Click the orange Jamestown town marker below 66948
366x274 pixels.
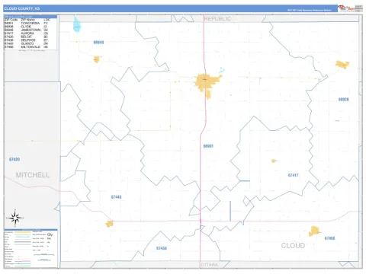[97, 59]
